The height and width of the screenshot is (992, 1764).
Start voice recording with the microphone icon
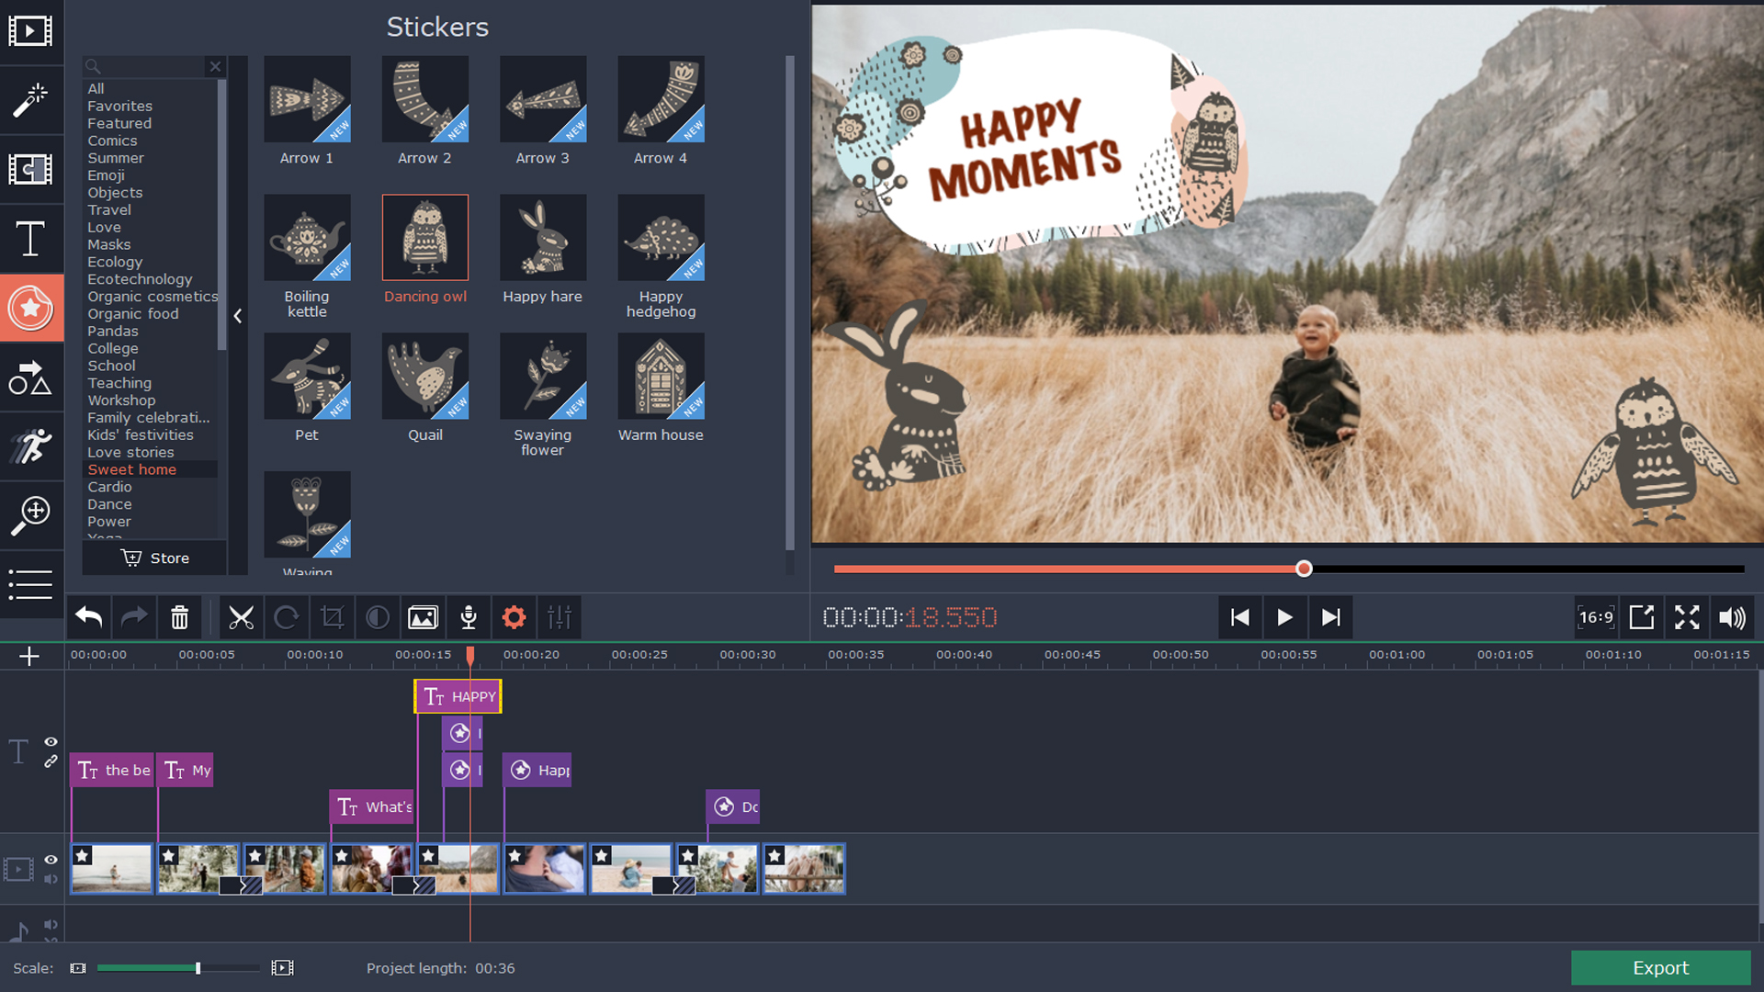click(468, 617)
